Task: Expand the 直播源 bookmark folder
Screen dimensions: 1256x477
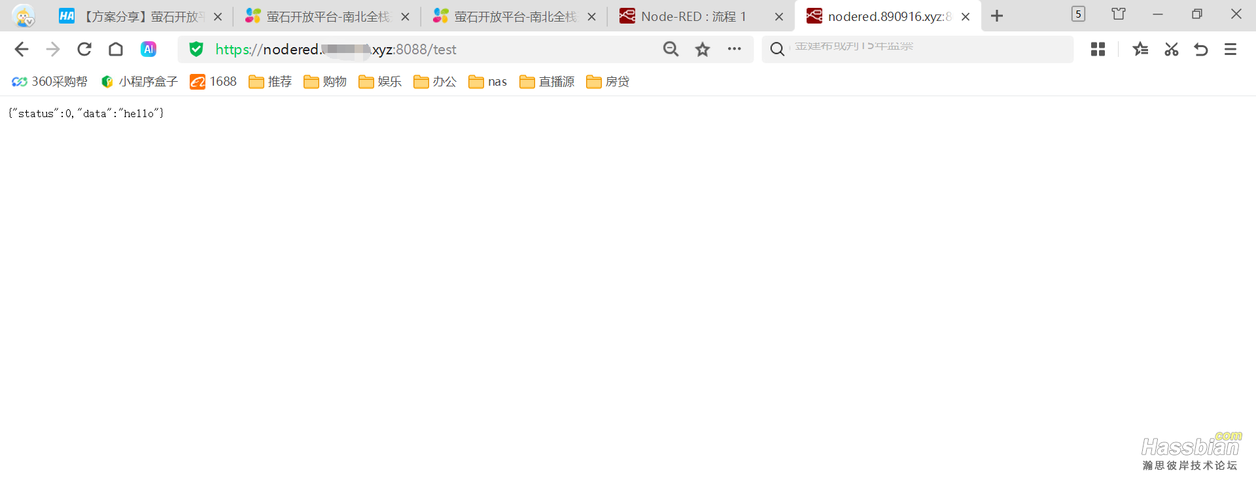Action: point(547,82)
